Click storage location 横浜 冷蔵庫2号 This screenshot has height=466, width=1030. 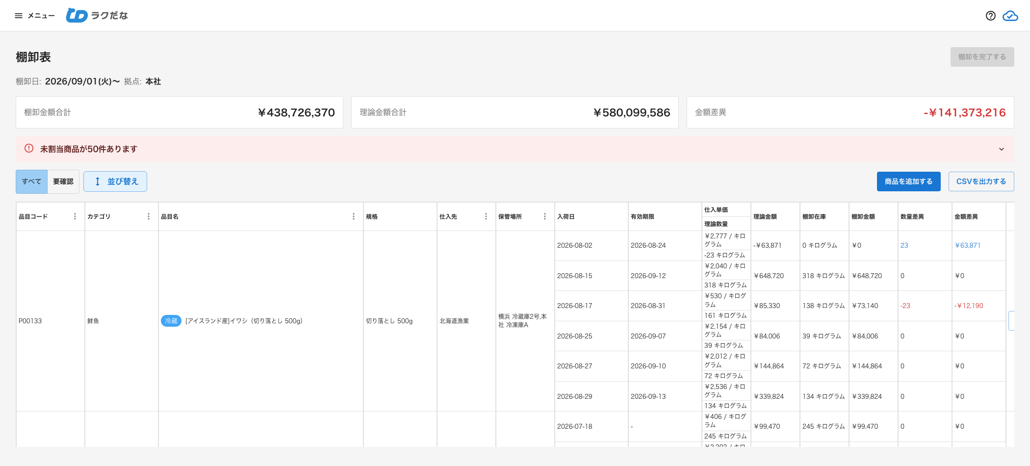[522, 321]
